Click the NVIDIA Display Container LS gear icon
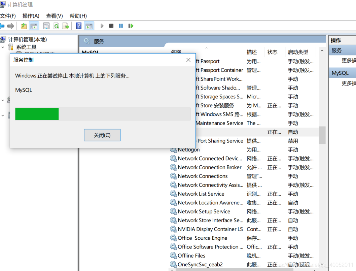Viewport: 356px width, 271px height. coord(174,229)
